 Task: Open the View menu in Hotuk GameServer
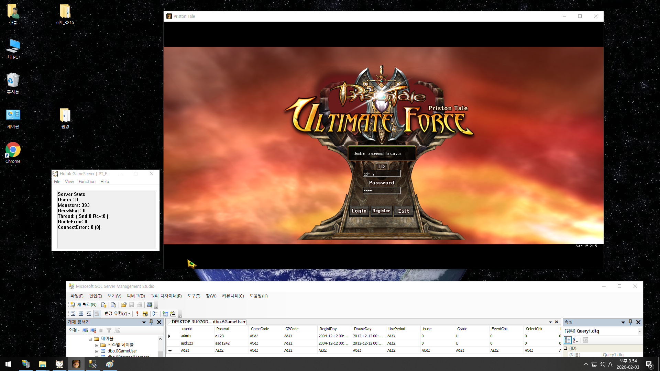[x=69, y=182]
